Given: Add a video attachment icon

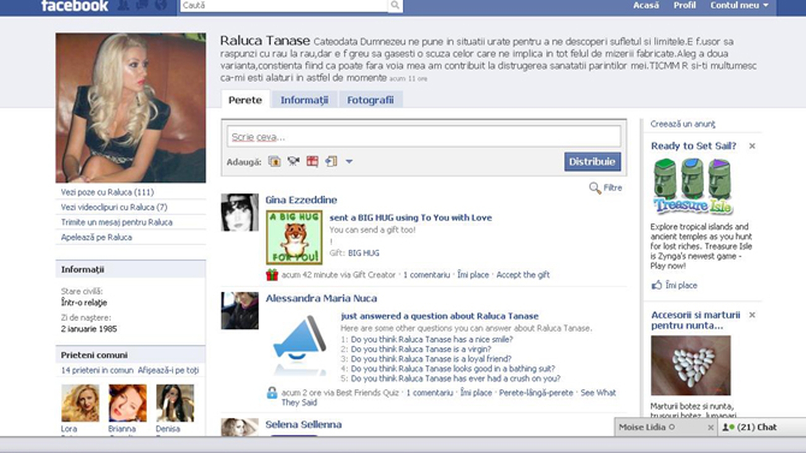Looking at the screenshot, I should (x=293, y=161).
